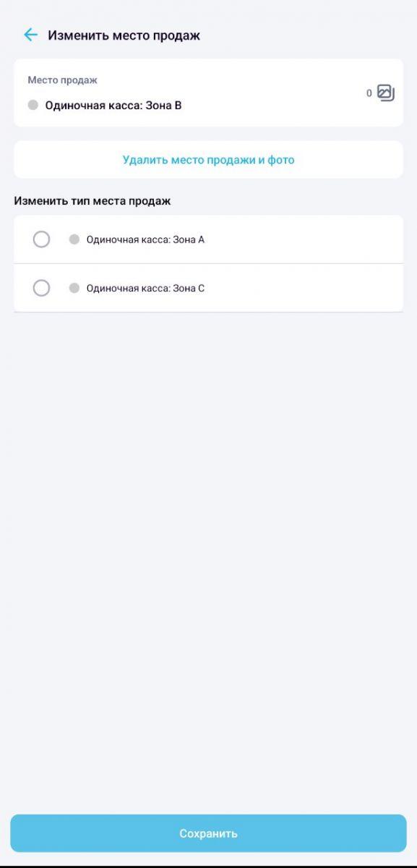Click the "Изменить тип места продаж" heading
Screen dimensions: 417x868
92,201
